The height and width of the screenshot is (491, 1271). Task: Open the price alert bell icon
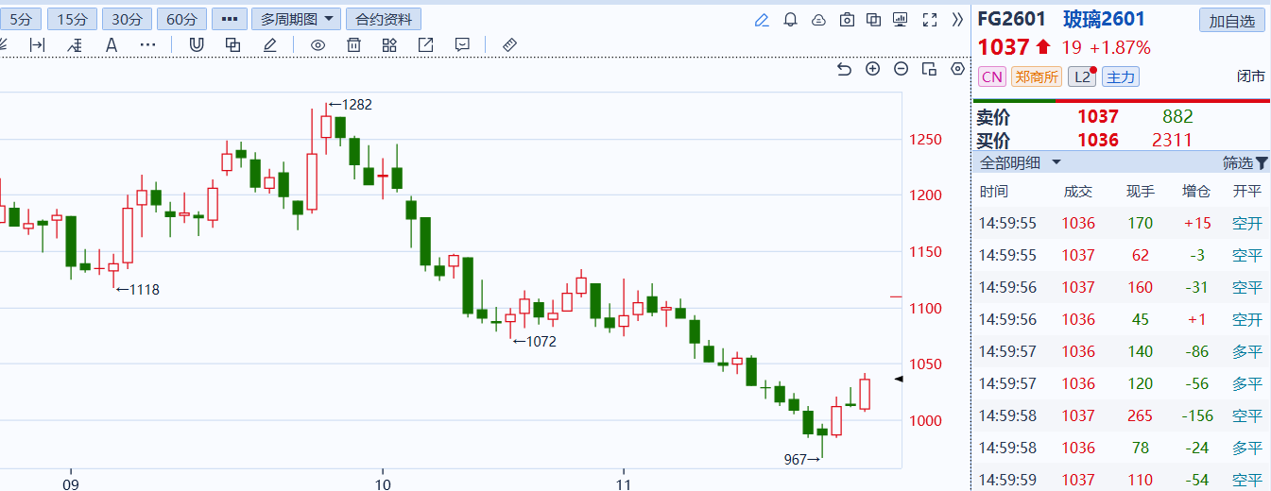pyautogui.click(x=791, y=20)
